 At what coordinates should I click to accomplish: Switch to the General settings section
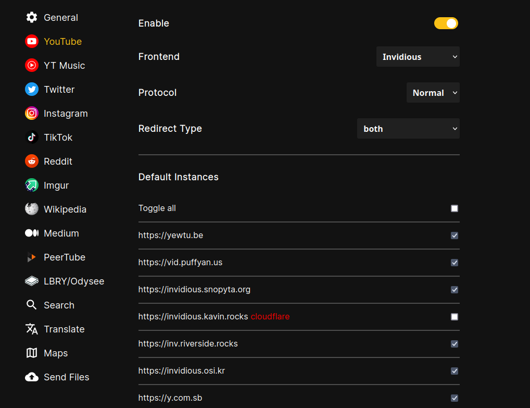31,17
